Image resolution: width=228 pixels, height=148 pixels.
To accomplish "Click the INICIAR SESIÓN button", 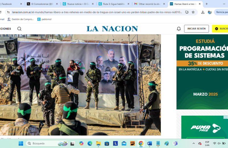I will pyautogui.click(x=196, y=29).
